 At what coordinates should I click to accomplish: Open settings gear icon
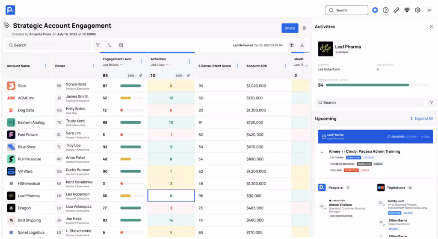click(x=417, y=10)
